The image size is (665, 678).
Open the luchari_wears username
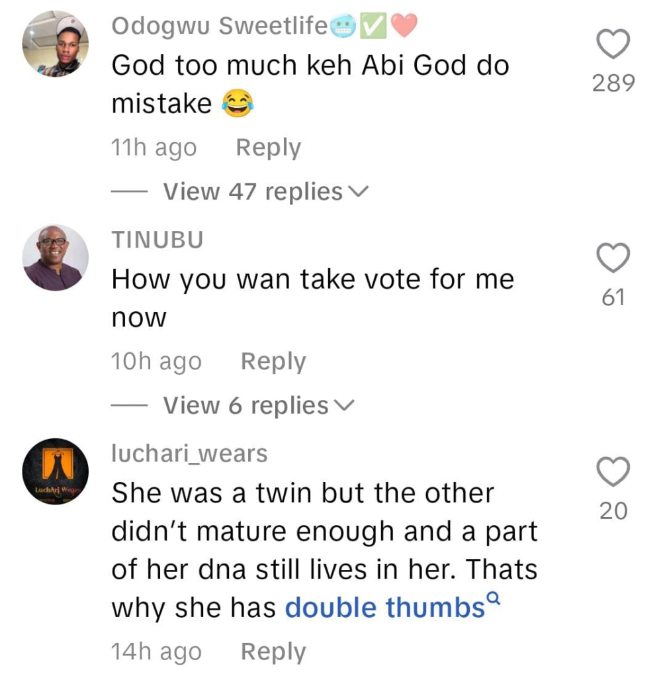tap(190, 454)
